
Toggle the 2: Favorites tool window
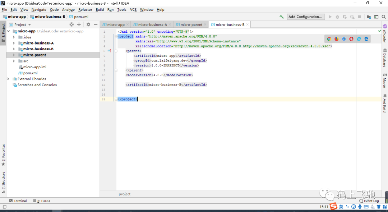tap(3, 155)
